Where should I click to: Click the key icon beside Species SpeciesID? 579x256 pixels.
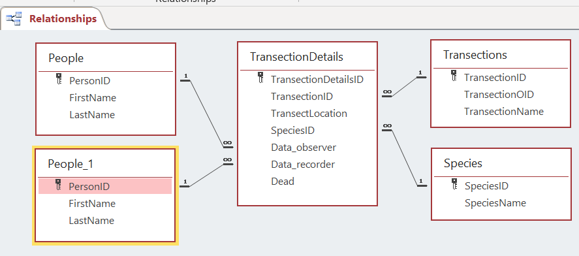tap(454, 184)
